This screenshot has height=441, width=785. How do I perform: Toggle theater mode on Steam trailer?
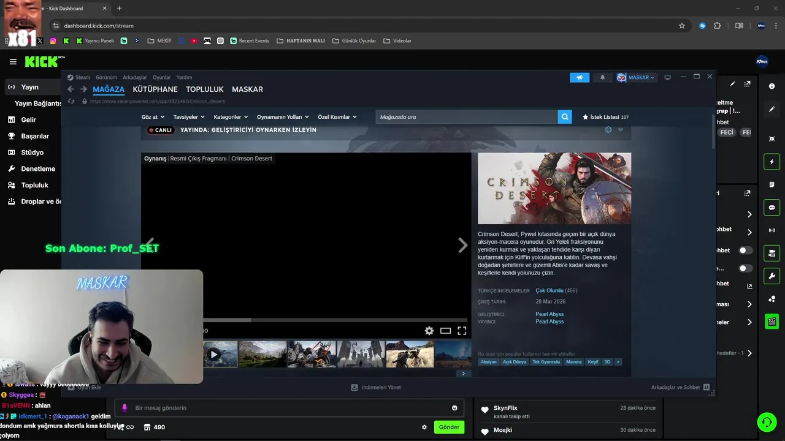point(446,331)
